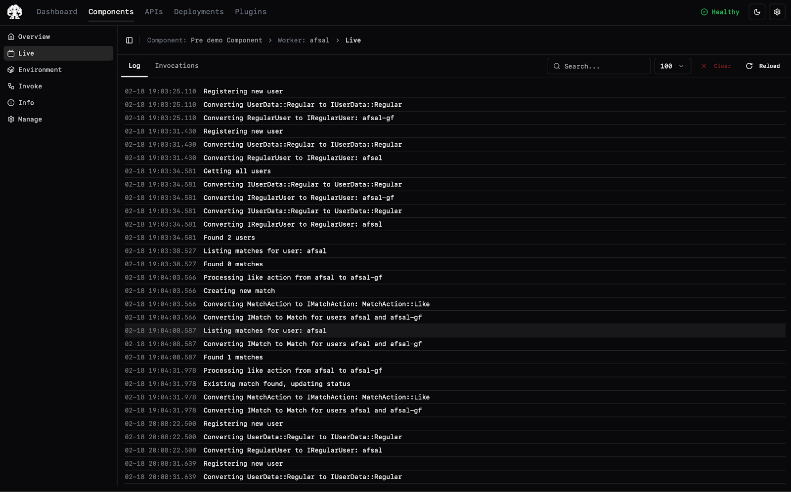Focus the log Search field
The width and height of the screenshot is (791, 492).
pyautogui.click(x=599, y=66)
